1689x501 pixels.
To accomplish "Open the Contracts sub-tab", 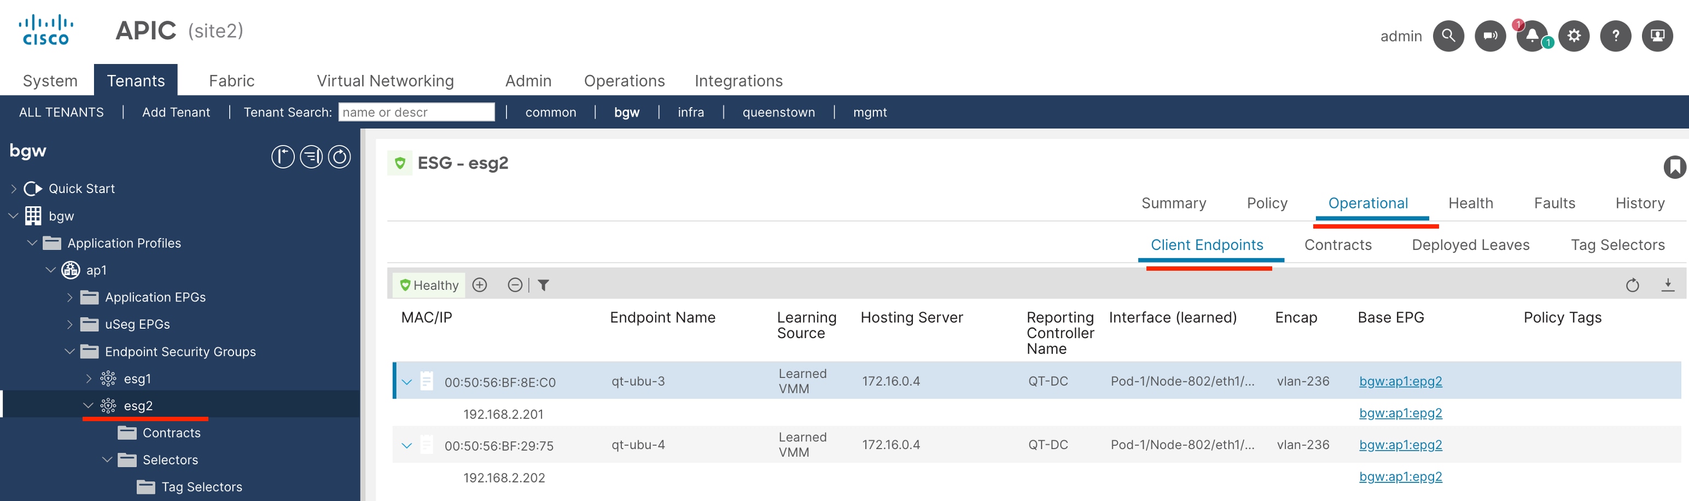I will tap(1337, 244).
